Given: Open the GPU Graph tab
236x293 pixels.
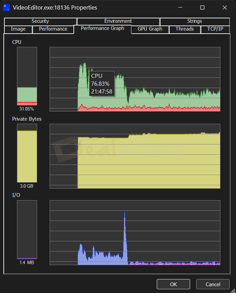Looking at the screenshot, I should 150,29.
